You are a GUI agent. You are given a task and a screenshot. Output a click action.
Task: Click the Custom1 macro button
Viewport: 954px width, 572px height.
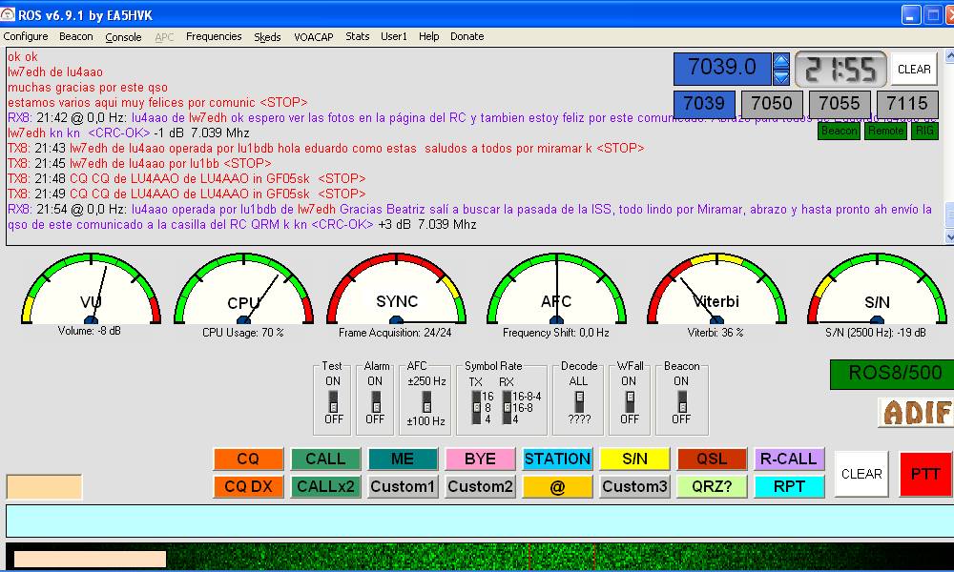pos(403,487)
